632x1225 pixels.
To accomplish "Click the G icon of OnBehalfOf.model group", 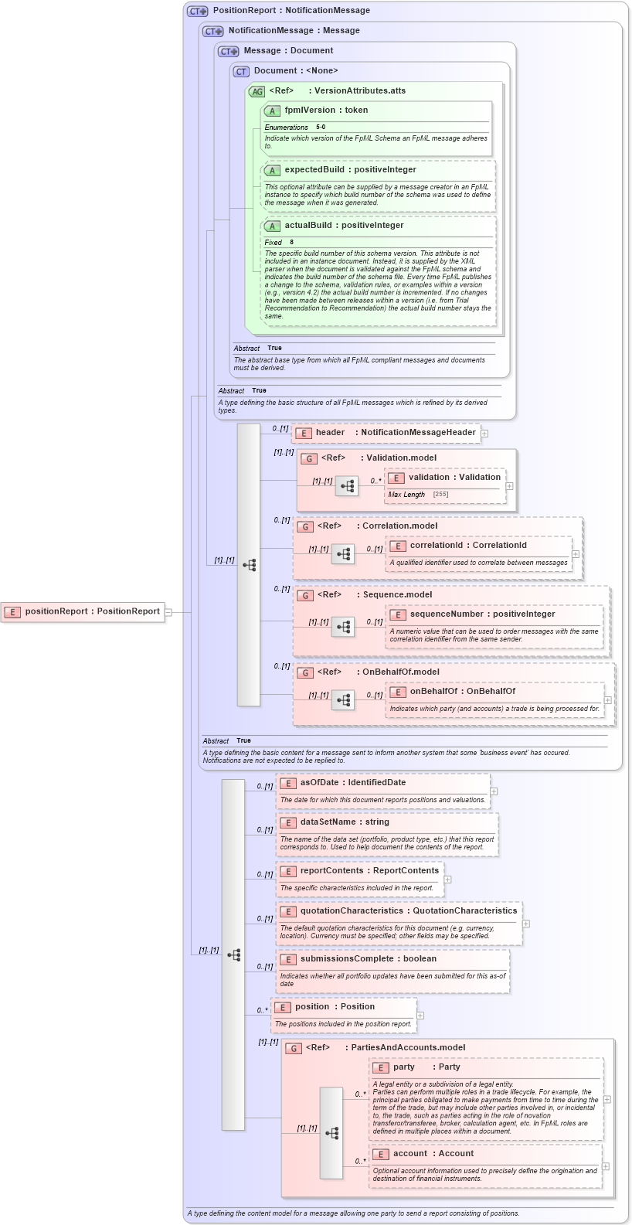I will pyautogui.click(x=304, y=672).
